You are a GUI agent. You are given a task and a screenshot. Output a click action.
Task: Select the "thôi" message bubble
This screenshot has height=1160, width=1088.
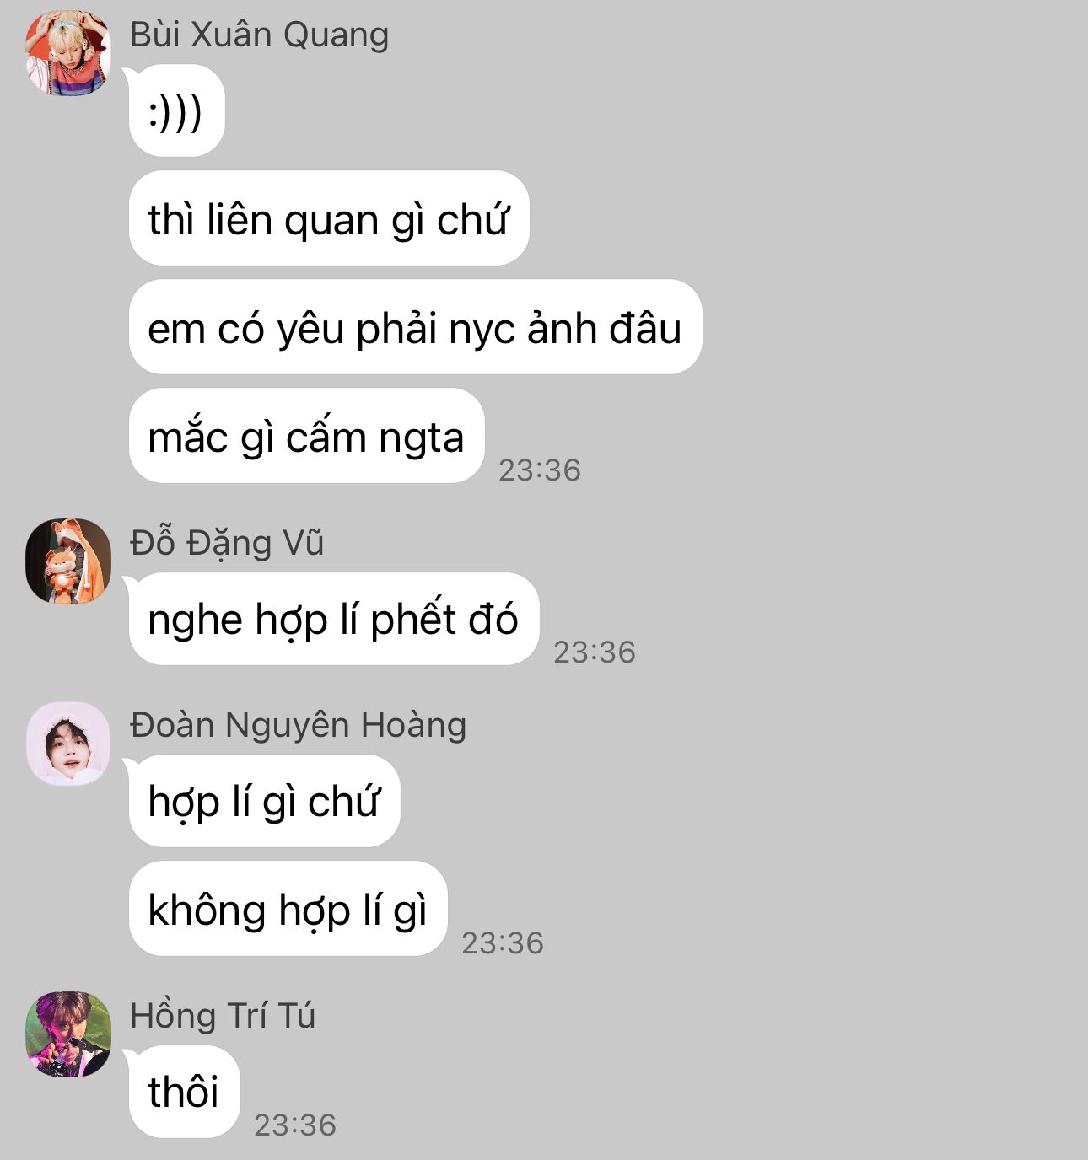click(x=184, y=1092)
